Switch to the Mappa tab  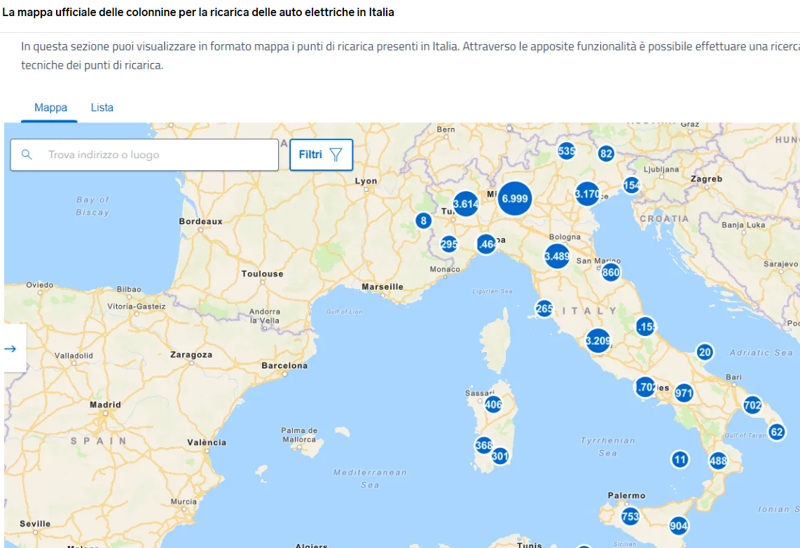tap(50, 108)
